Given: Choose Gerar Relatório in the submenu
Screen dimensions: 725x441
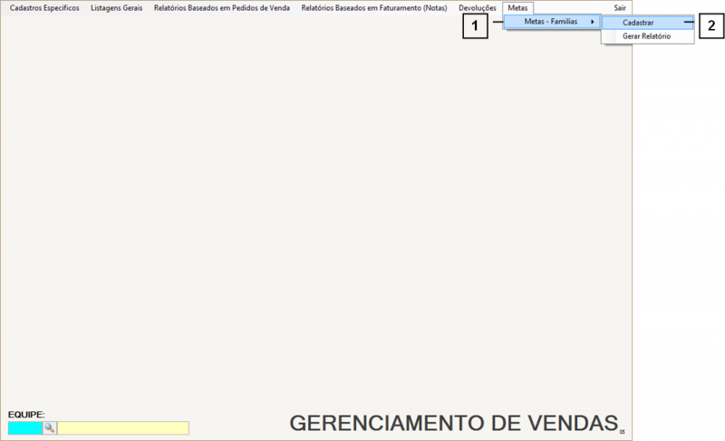Looking at the screenshot, I should coord(646,36).
